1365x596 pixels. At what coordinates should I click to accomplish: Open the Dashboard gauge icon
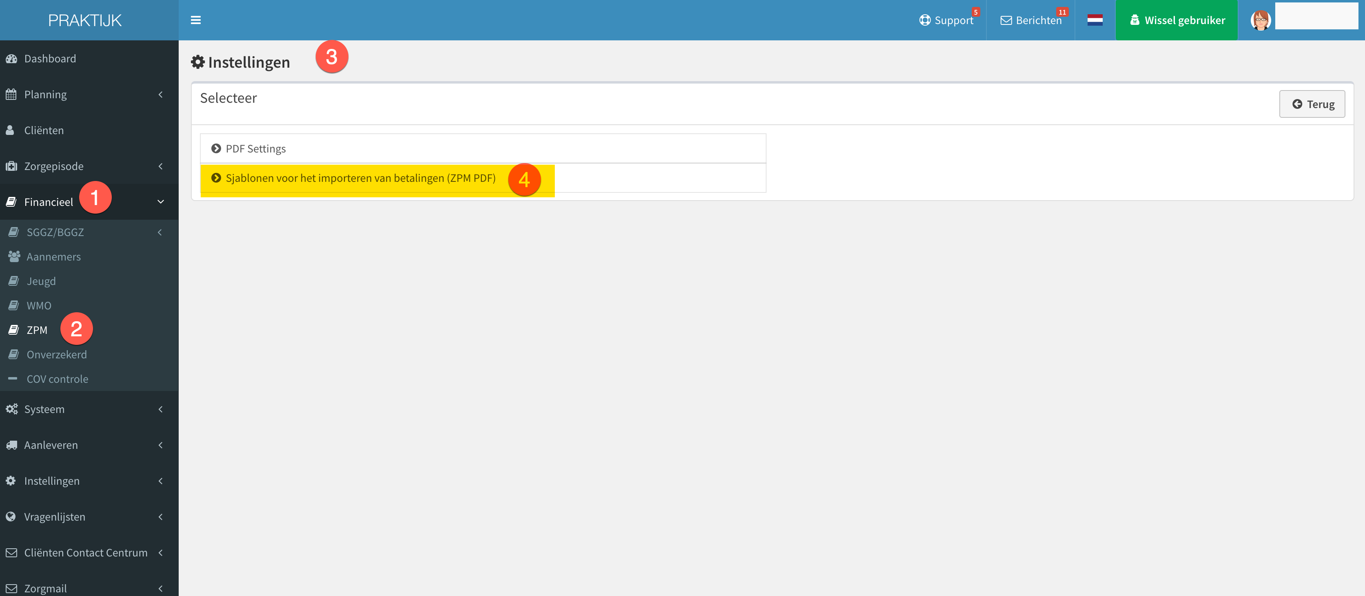(11, 59)
